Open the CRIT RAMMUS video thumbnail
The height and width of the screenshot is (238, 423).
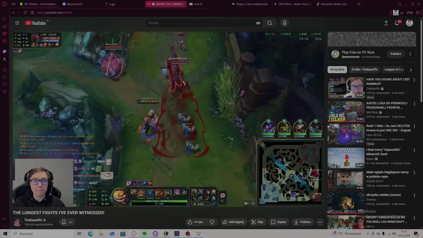pyautogui.click(x=346, y=88)
